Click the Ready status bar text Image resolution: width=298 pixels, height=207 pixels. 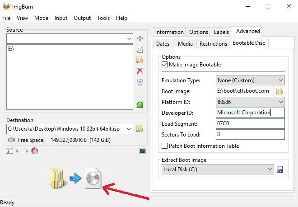coord(7,202)
